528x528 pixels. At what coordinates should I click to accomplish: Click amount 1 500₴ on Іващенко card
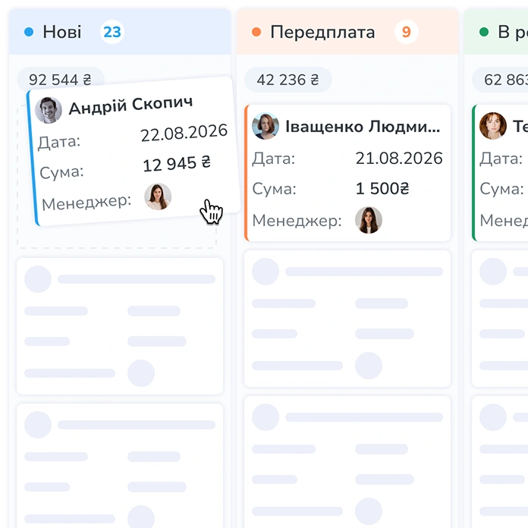point(382,189)
